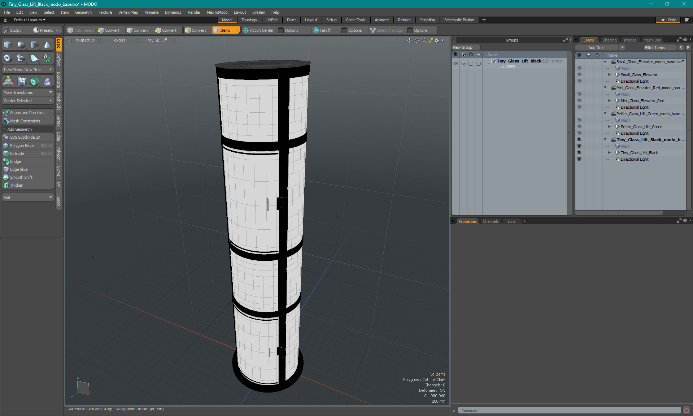Collapse Mini_Glass_Elevator_Red_modo scene

[605, 88]
